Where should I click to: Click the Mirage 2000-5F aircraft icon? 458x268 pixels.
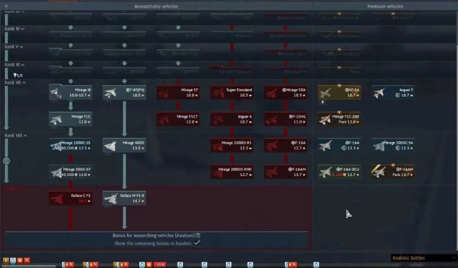(x=56, y=172)
